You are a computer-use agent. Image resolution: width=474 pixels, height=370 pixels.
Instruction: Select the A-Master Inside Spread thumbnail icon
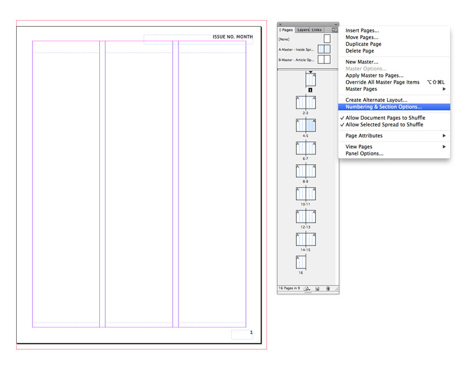pyautogui.click(x=324, y=49)
